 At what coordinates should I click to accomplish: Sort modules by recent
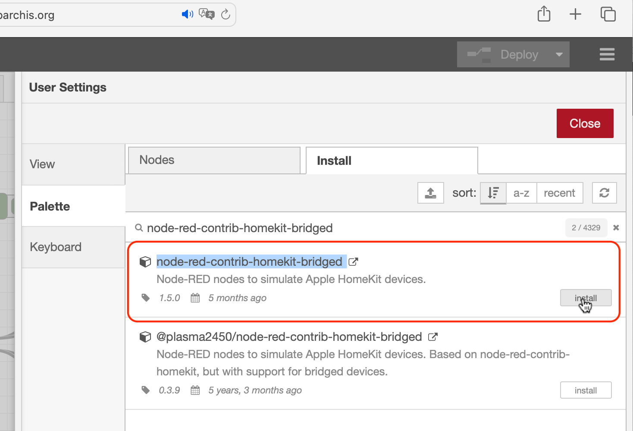[559, 193]
